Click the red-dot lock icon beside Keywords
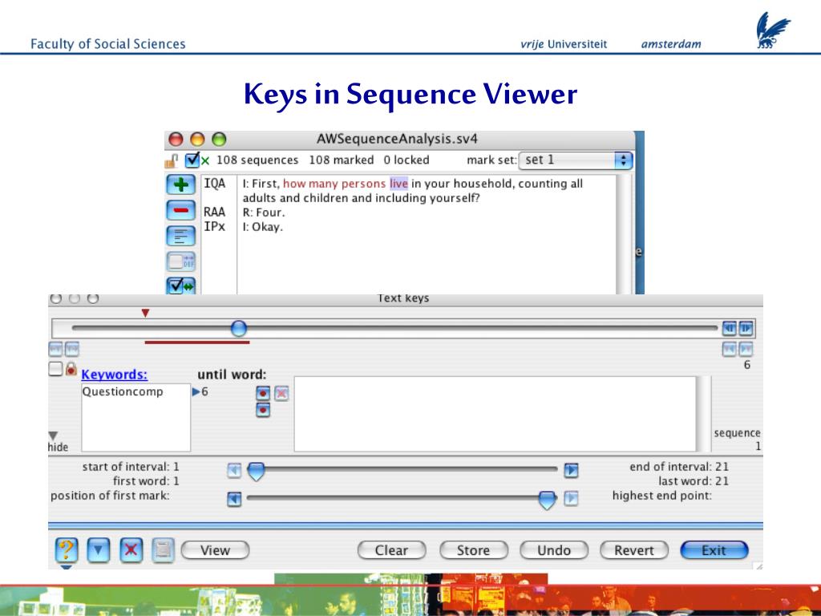This screenshot has height=616, width=821. [x=71, y=369]
